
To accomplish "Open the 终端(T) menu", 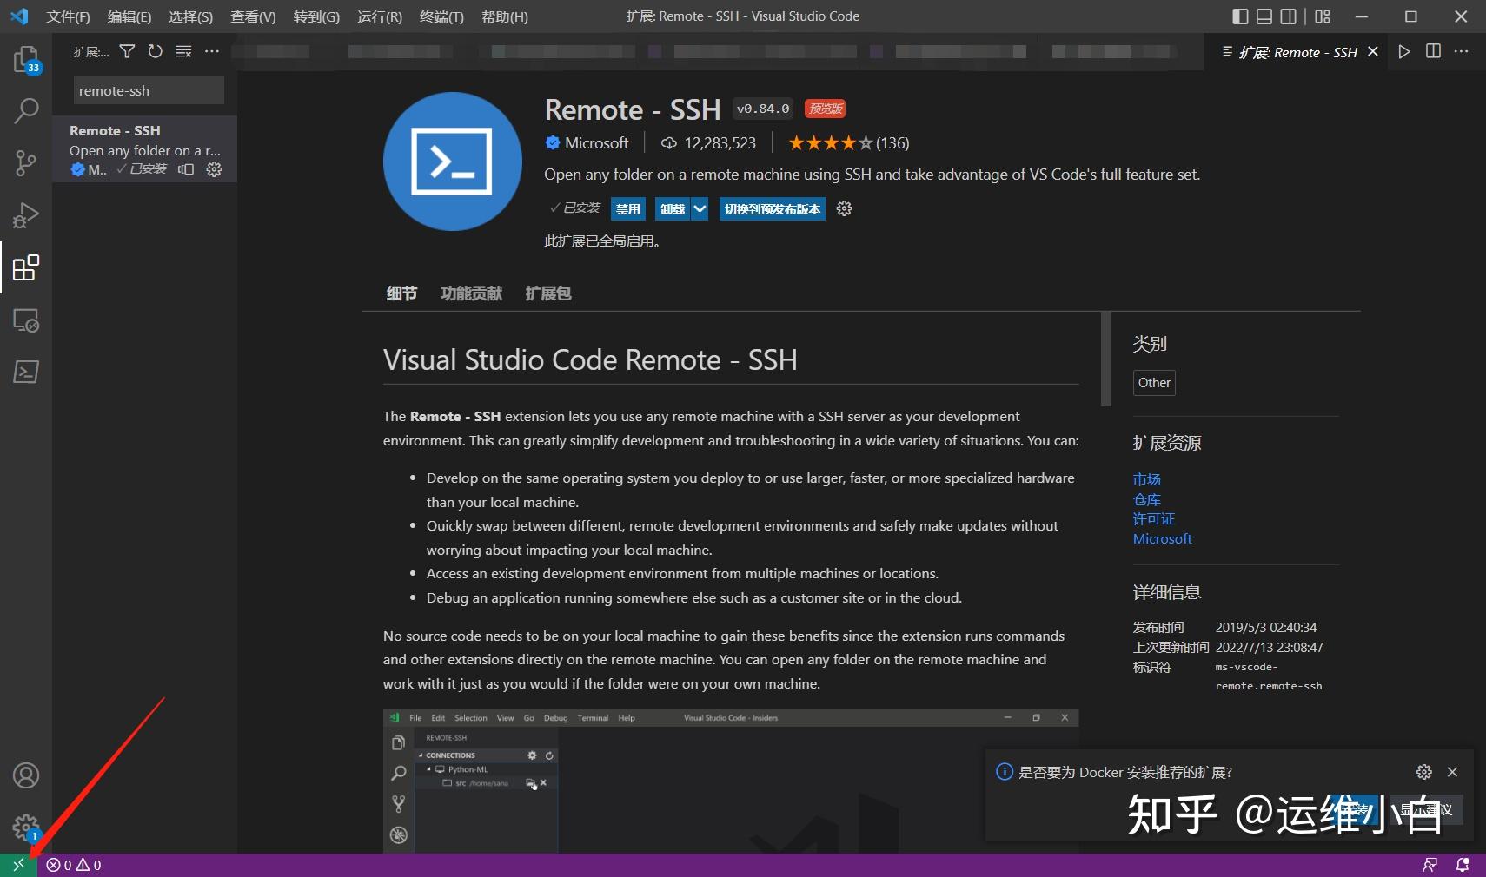I will [x=441, y=16].
